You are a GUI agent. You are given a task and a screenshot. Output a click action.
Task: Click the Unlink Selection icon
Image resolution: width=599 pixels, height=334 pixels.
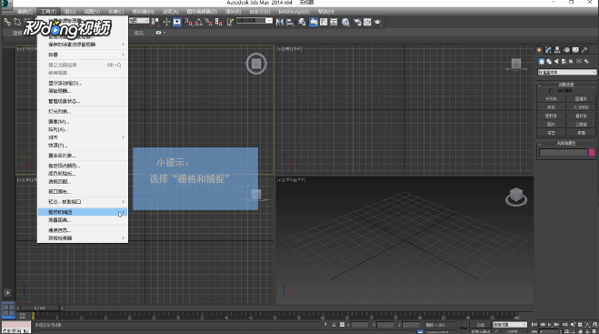[x=17, y=22]
